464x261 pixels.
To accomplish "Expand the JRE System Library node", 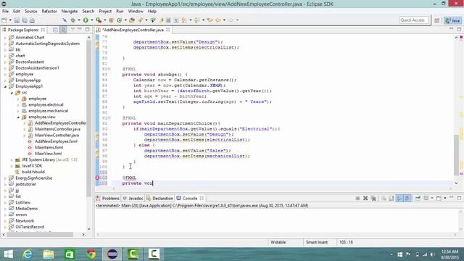I will point(12,159).
